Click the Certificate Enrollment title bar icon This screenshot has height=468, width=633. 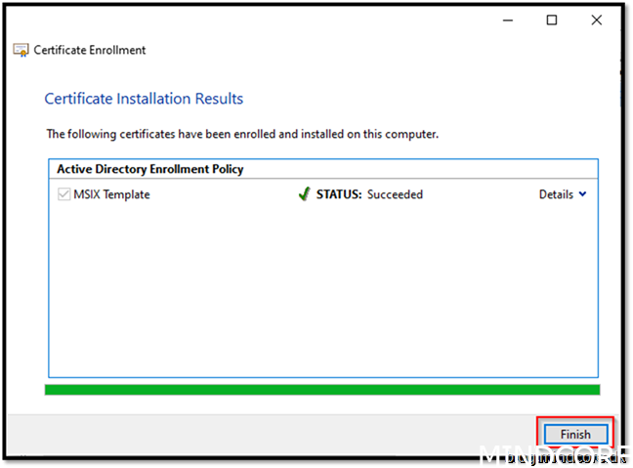[21, 50]
